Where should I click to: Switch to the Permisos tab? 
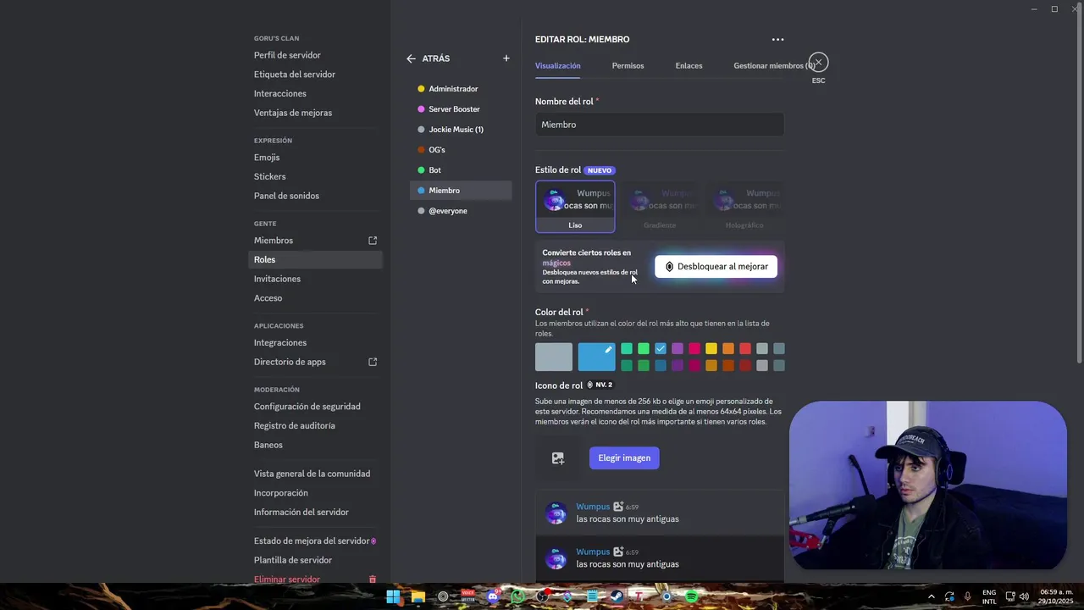(628, 65)
